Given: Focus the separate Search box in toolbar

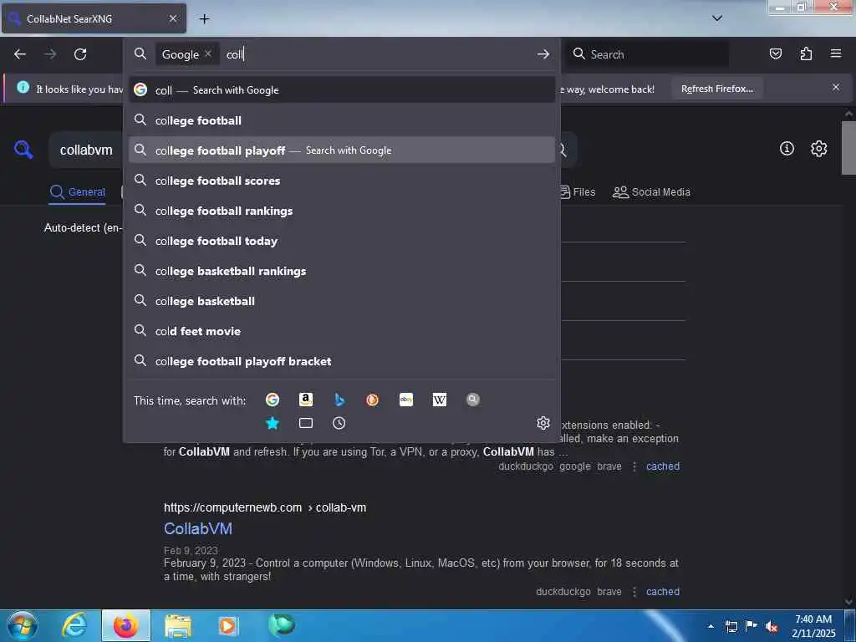Looking at the screenshot, I should point(647,54).
